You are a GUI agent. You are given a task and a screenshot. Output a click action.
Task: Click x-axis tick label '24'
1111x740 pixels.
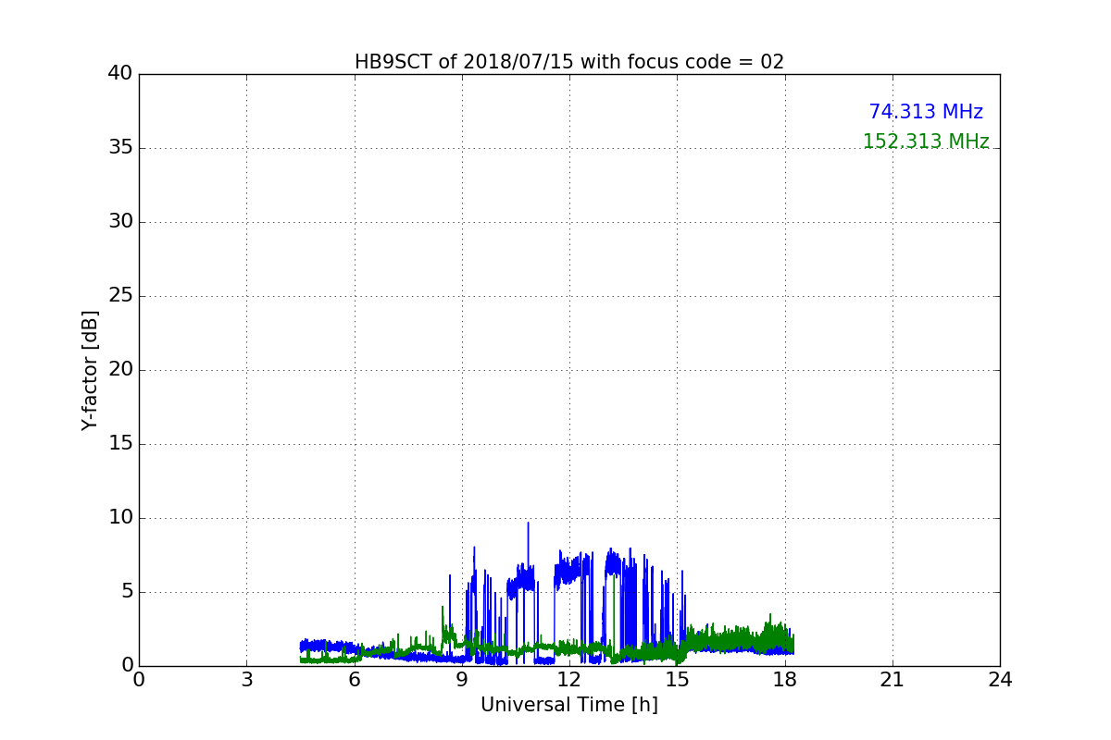click(1000, 680)
